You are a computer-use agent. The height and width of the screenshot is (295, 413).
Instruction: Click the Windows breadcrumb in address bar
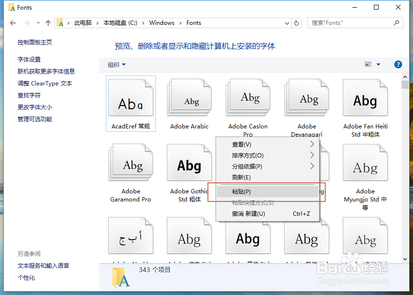(162, 23)
